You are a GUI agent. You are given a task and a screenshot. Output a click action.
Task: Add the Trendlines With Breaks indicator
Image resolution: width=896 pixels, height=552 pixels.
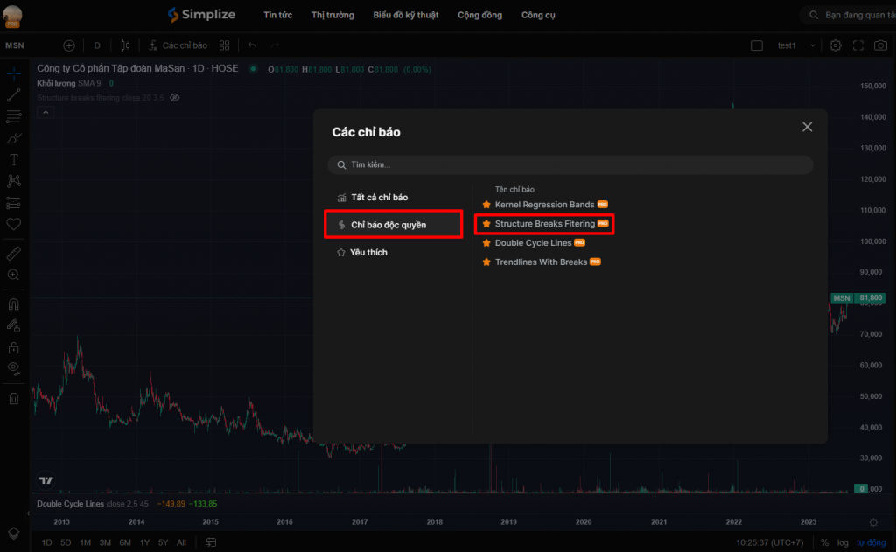(x=541, y=262)
